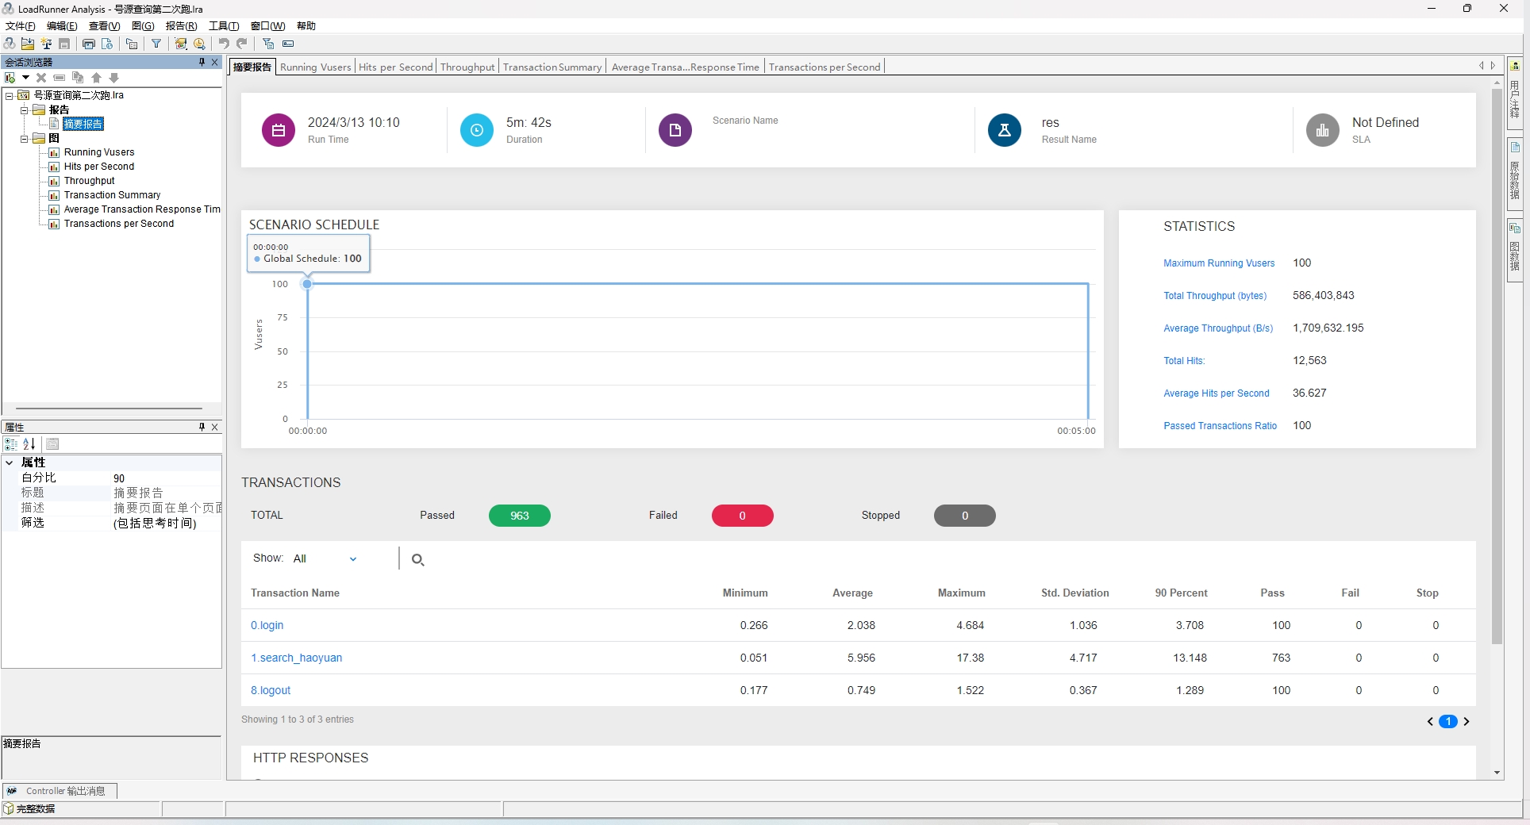The width and height of the screenshot is (1530, 825).
Task: Click the filter funnel icon in main toolbar
Action: point(156,44)
